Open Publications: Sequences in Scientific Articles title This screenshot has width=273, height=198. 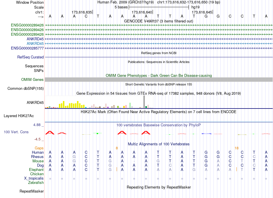click(x=159, y=62)
